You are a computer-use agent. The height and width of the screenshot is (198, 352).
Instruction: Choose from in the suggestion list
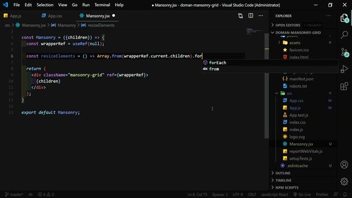(270, 69)
